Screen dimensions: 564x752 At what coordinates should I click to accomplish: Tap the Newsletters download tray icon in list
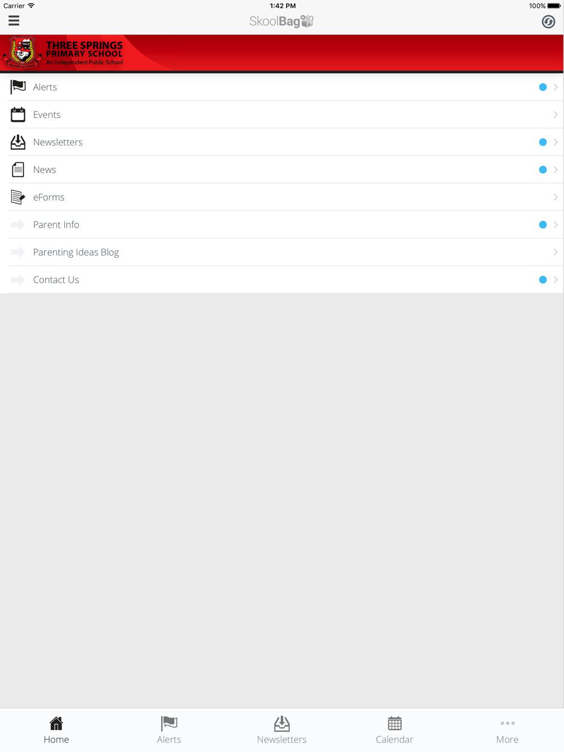pyautogui.click(x=18, y=142)
